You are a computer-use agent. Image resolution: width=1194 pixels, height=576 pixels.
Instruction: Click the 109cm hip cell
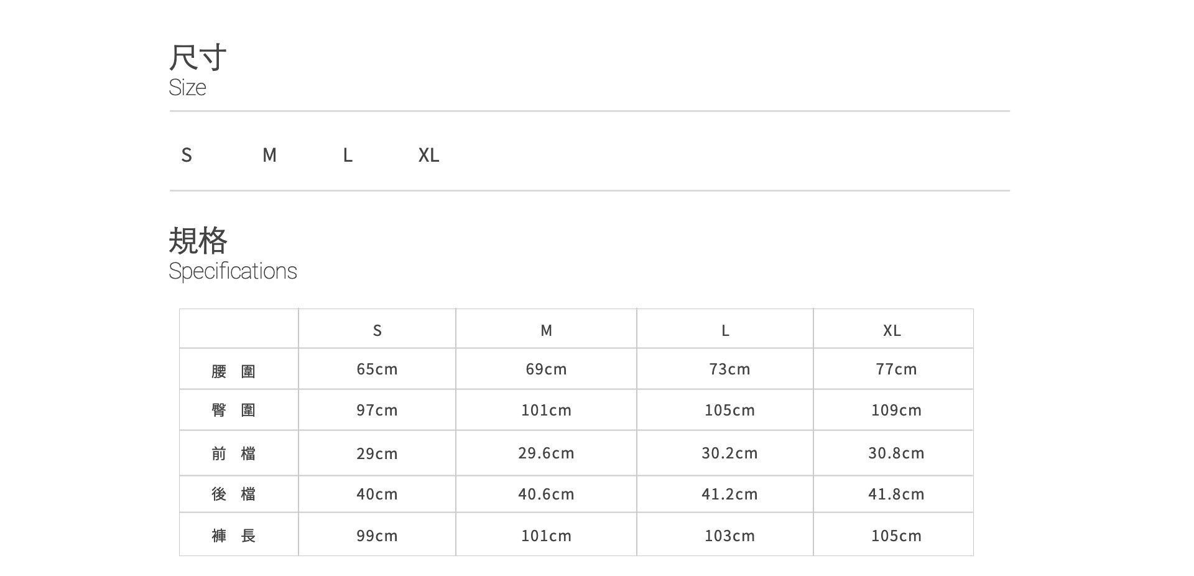tap(896, 410)
